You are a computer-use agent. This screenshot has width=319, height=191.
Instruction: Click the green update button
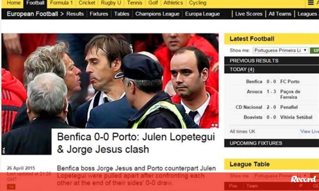(314, 50)
